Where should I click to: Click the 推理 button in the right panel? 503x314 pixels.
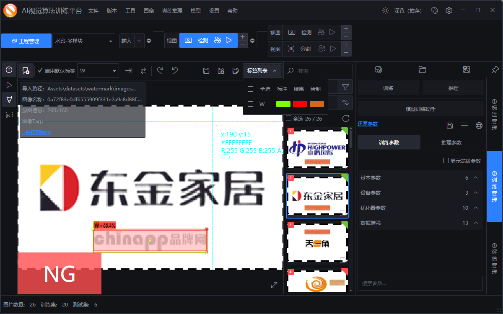coord(453,88)
